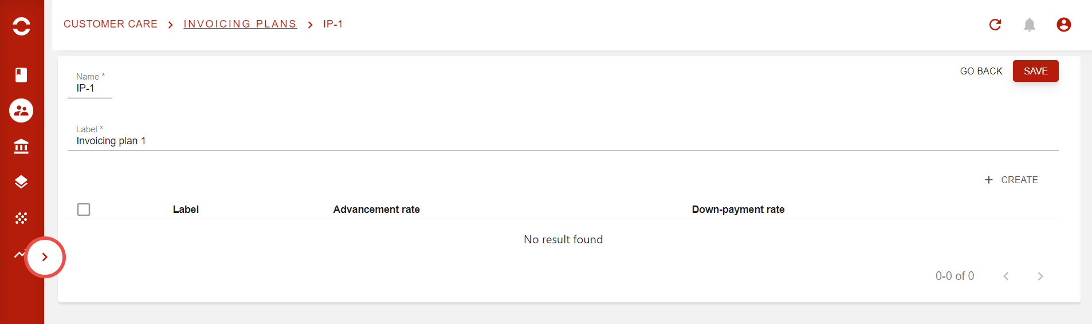This screenshot has height=324, width=1092.
Task: Open the dotted grid sidebar icon
Action: [x=21, y=218]
